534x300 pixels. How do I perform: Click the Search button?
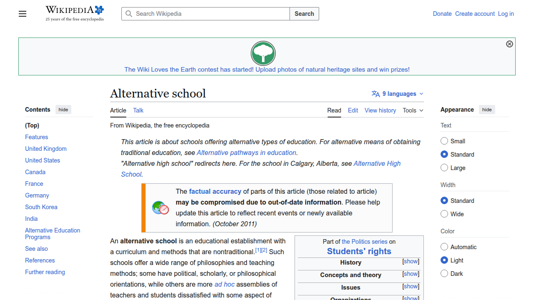304,14
